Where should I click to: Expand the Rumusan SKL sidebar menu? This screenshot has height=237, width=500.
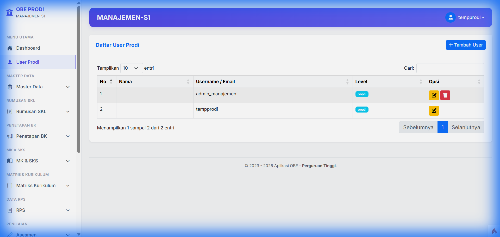[x=39, y=111]
